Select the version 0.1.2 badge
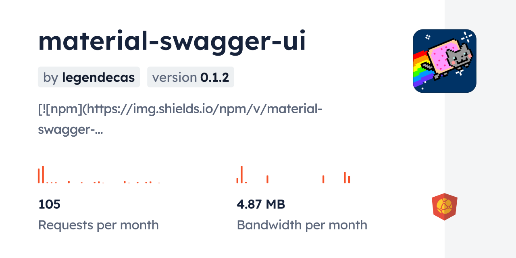Image resolution: width=516 pixels, height=258 pixels. tap(190, 77)
